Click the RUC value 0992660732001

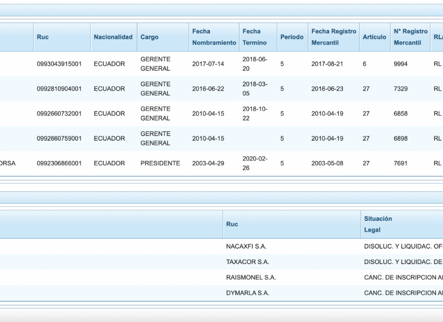[x=59, y=114]
